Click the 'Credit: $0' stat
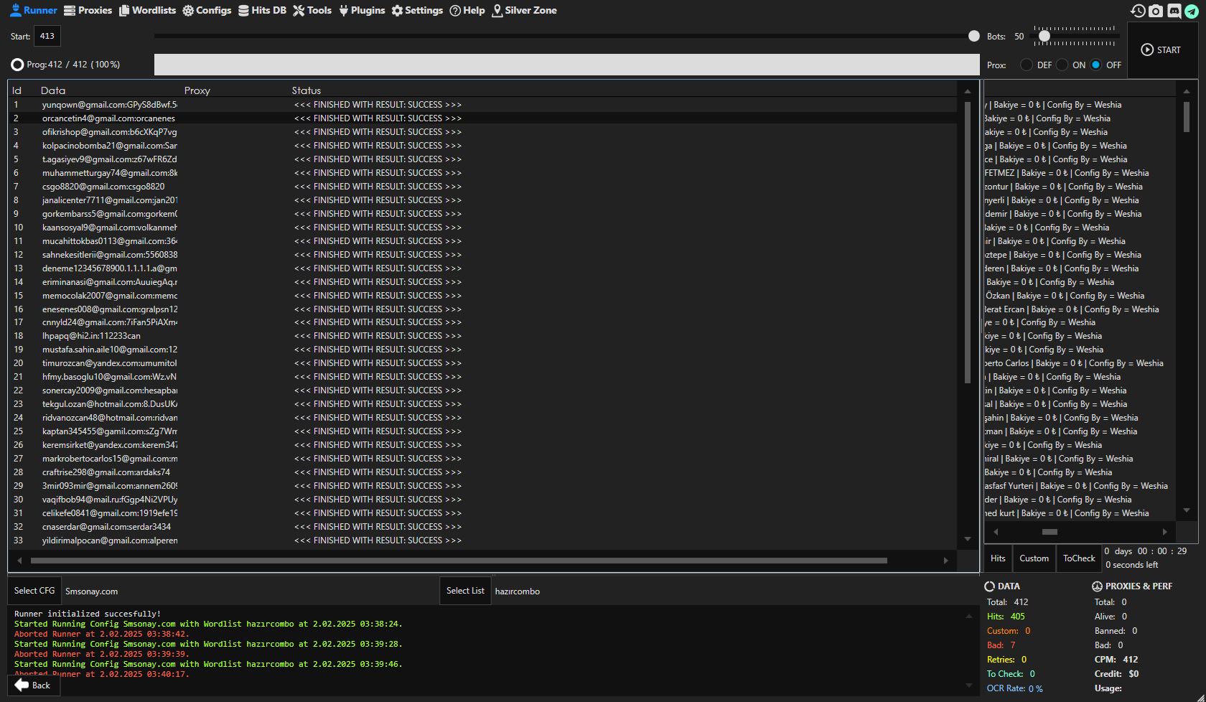Image resolution: width=1206 pixels, height=702 pixels. (1116, 674)
